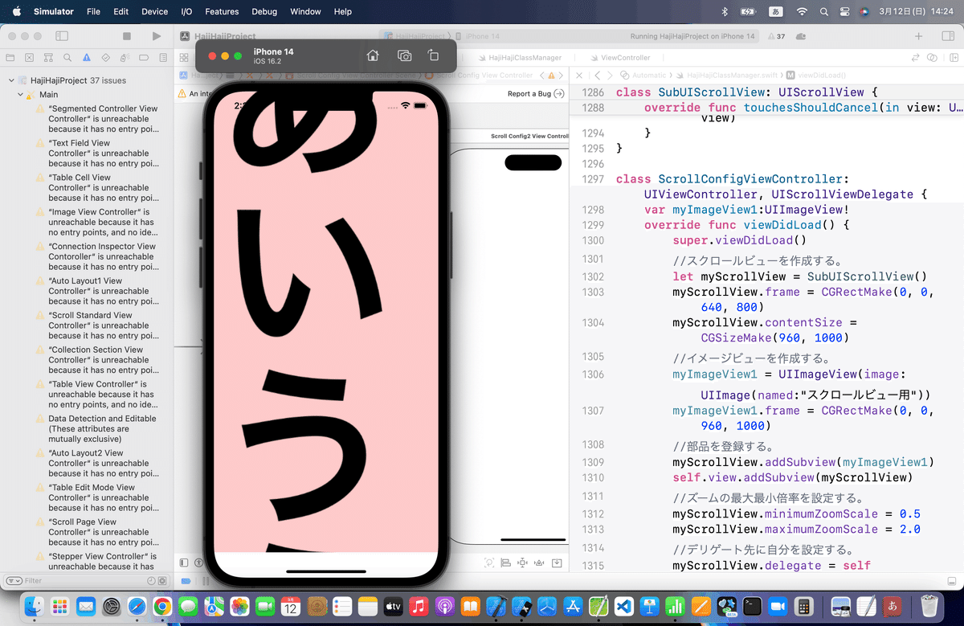Open Xcode Cloud status icon

click(801, 36)
